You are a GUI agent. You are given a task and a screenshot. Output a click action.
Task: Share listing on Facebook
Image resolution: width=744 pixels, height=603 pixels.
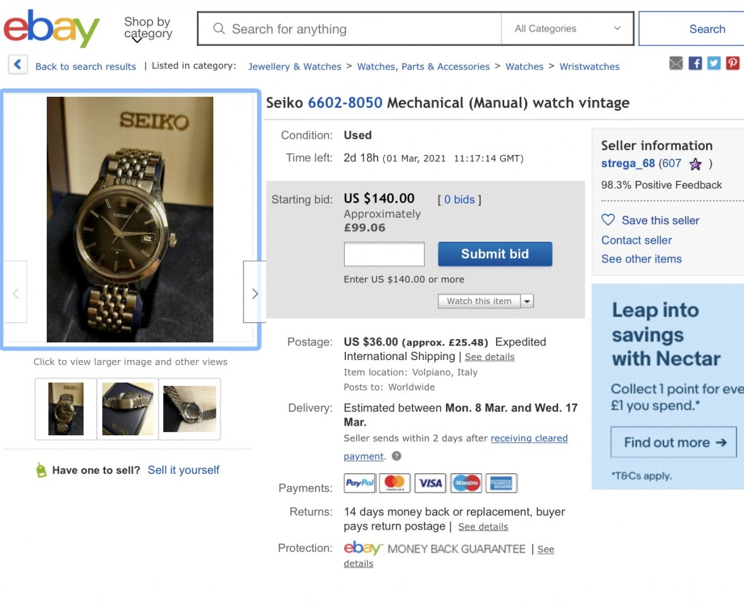pyautogui.click(x=695, y=63)
